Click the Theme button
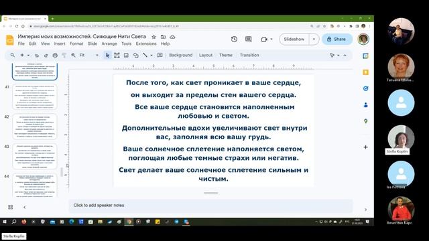Viewport: 429px width, 241px height. coord(226,55)
